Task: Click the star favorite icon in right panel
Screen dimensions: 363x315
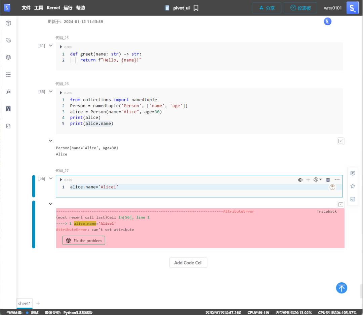Action: (353, 186)
